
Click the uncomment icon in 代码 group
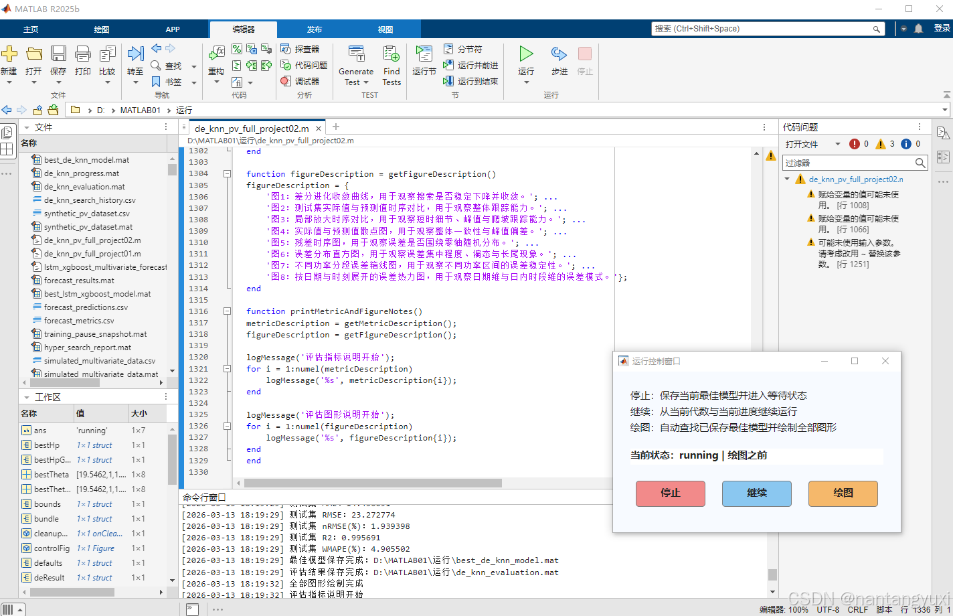[x=252, y=49]
